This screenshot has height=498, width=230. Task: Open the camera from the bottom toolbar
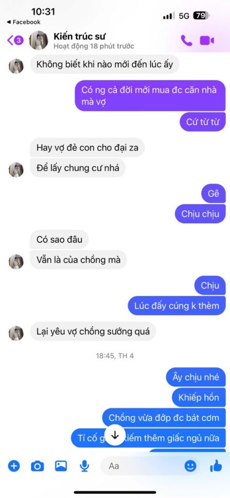coord(37,466)
